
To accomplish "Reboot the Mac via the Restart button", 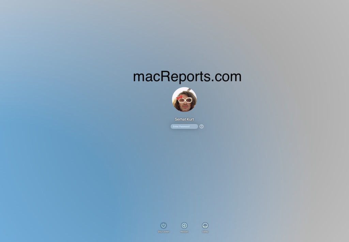I will click(x=184, y=225).
